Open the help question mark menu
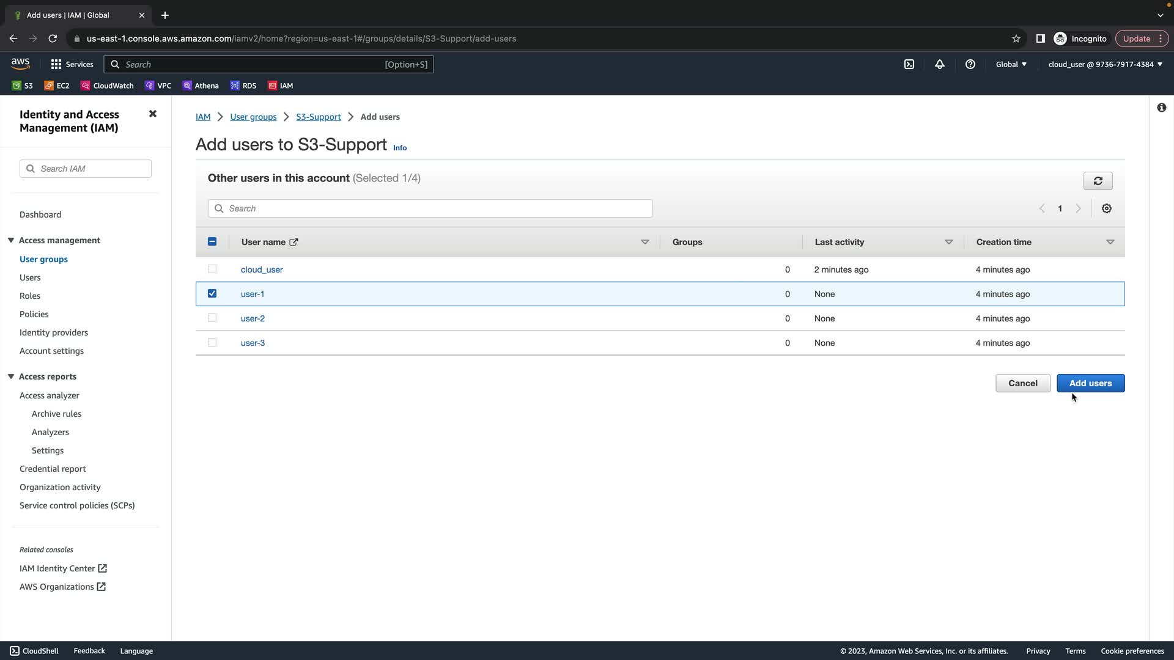The image size is (1174, 660). [x=970, y=64]
